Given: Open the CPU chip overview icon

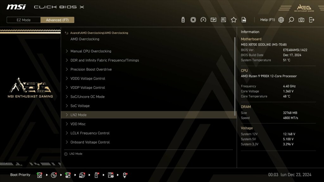Looking at the screenshot, I should click(x=193, y=20).
